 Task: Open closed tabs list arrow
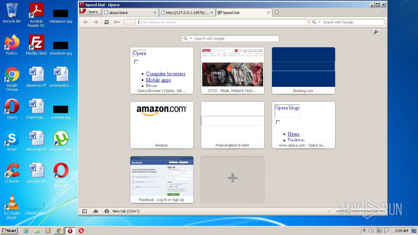click(383, 12)
